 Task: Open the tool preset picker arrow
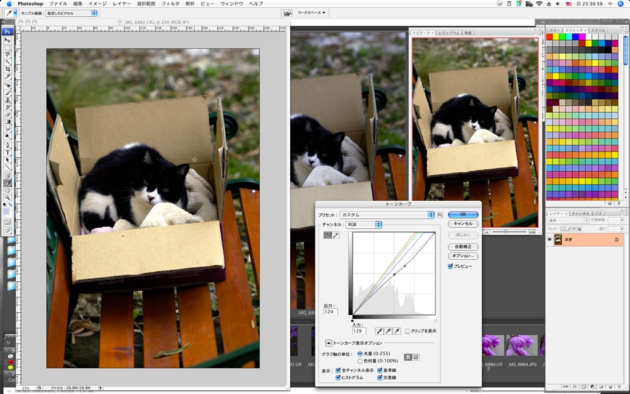pyautogui.click(x=15, y=13)
